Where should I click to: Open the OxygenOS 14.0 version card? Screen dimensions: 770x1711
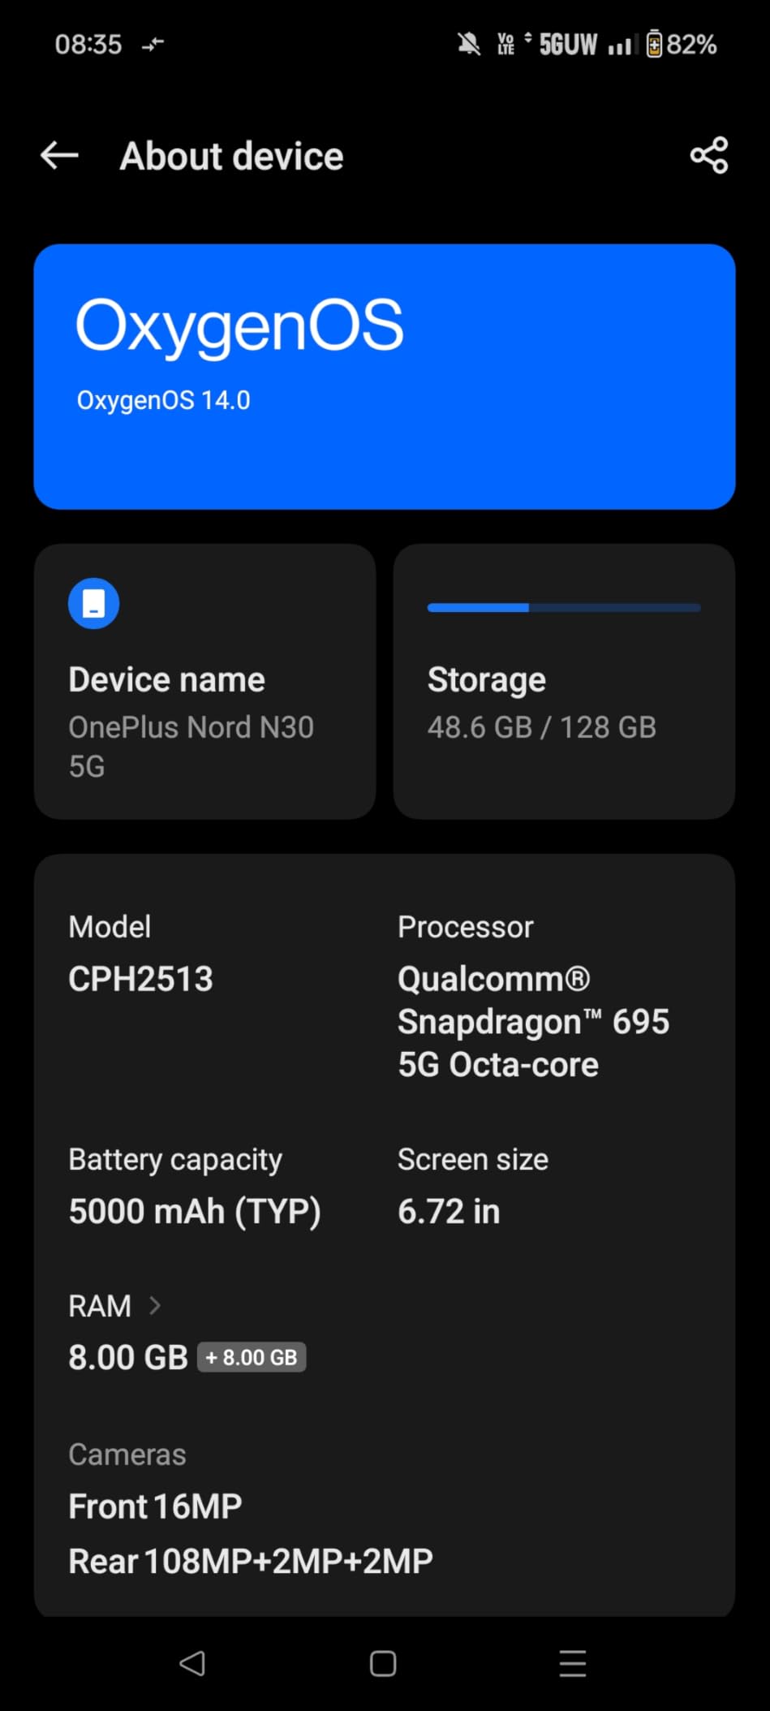pyautogui.click(x=385, y=376)
